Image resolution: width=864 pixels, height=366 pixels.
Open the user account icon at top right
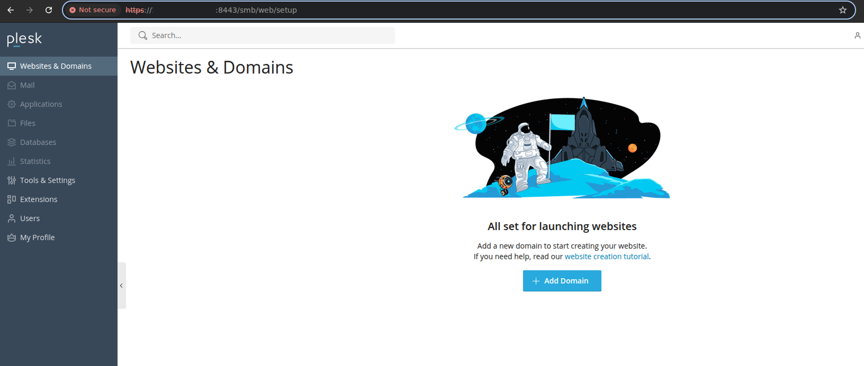coord(857,35)
